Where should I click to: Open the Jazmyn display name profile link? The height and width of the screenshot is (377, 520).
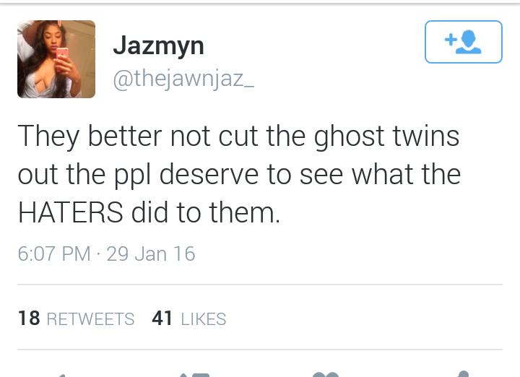coord(158,45)
